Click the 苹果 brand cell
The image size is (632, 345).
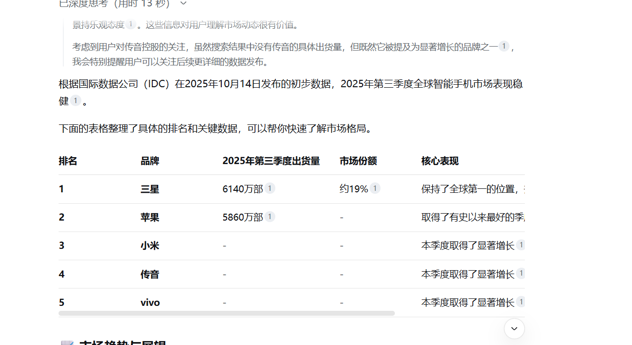150,218
